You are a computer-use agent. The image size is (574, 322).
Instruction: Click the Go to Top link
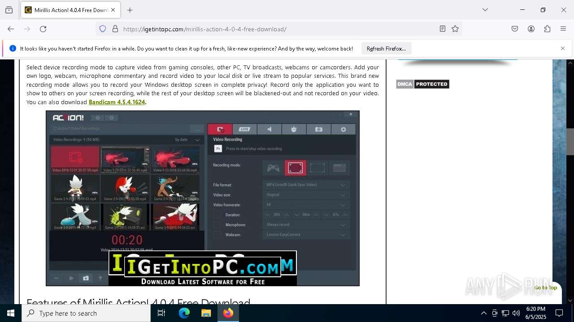tap(546, 288)
